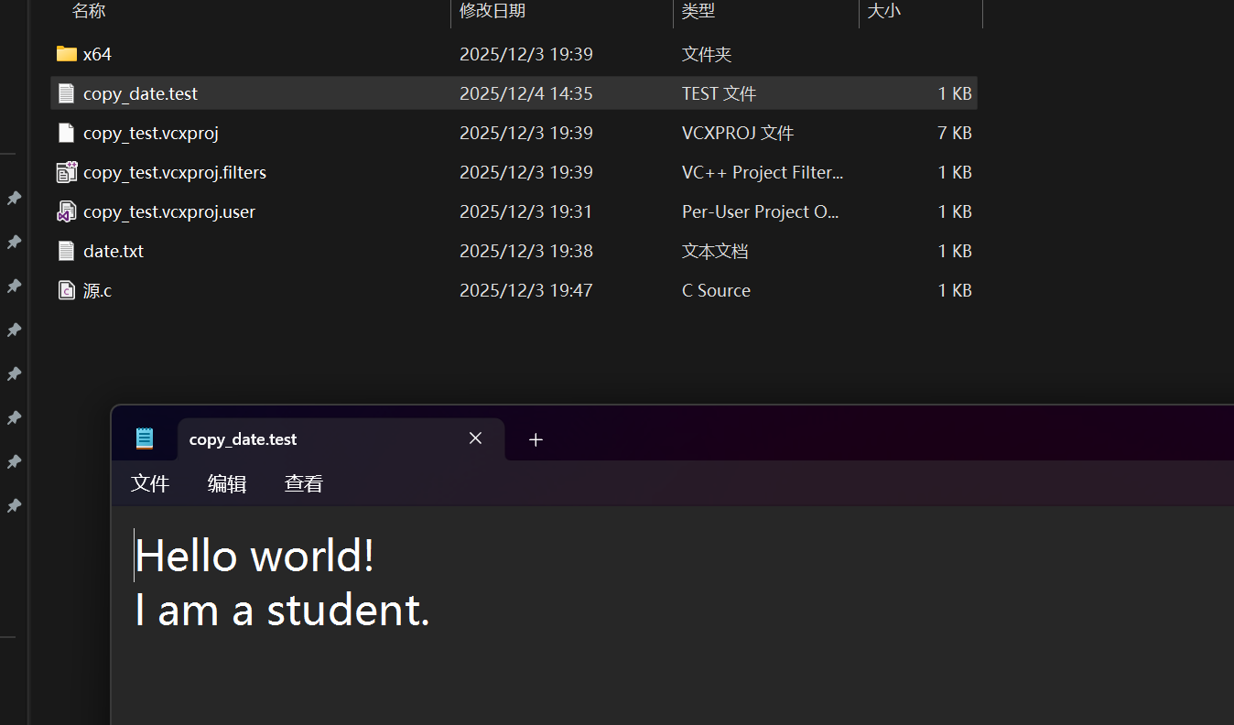This screenshot has width=1234, height=725.
Task: Select the x64 folder name
Action: pyautogui.click(x=97, y=54)
